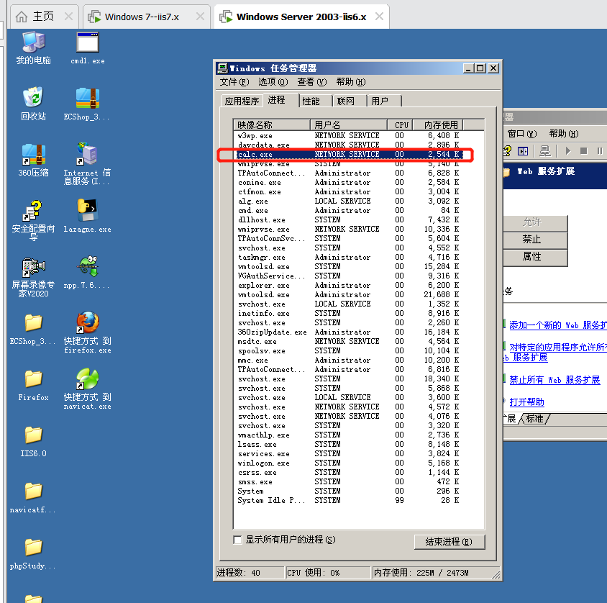The height and width of the screenshot is (603, 607).
Task: Open 帮助(H) menu in IIS window
Action: pyautogui.click(x=564, y=134)
